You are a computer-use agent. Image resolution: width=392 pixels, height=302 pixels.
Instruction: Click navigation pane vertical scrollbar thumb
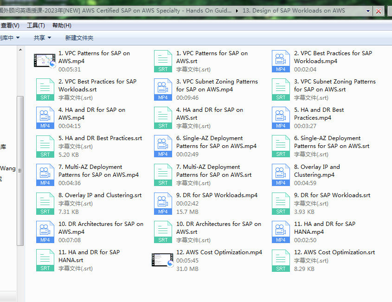20,171
